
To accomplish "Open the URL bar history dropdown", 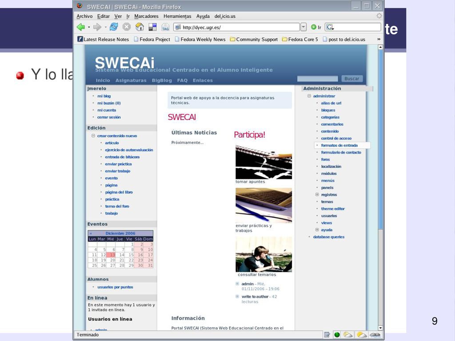I will [x=303, y=27].
